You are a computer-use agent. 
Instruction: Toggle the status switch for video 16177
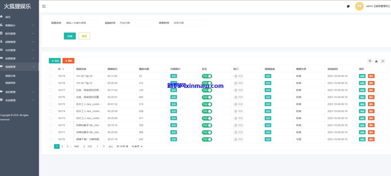coord(207,90)
